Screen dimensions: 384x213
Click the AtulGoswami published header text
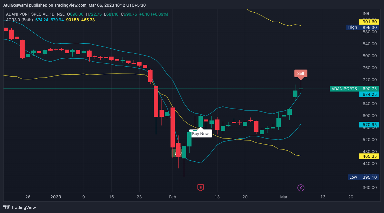point(75,5)
